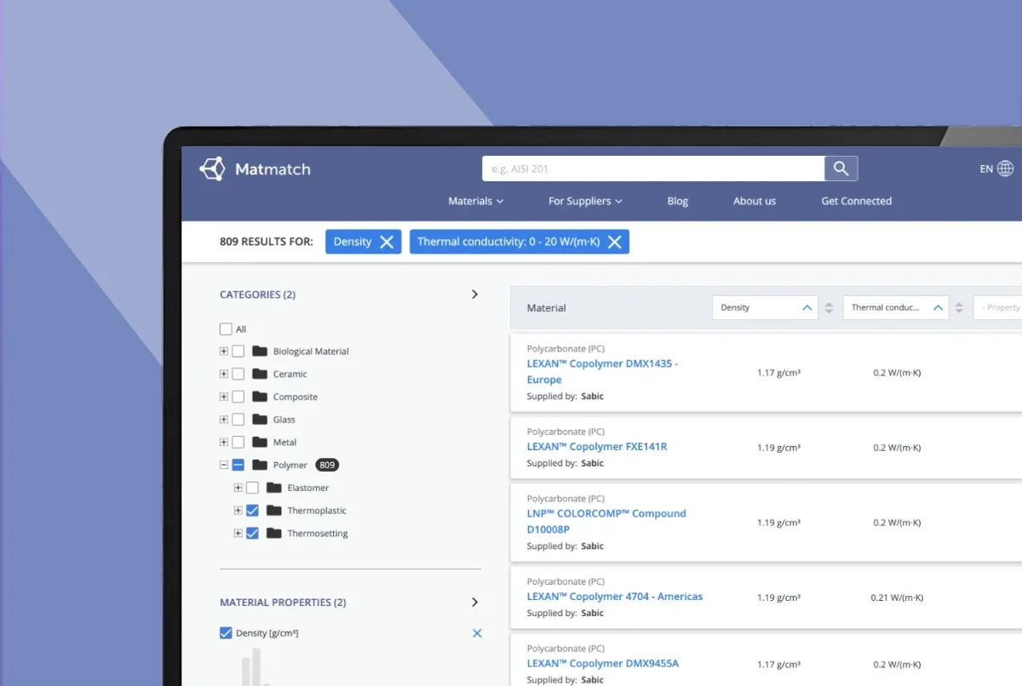This screenshot has height=686, width=1022.
Task: Click the Polymer folder icon
Action: coord(260,465)
